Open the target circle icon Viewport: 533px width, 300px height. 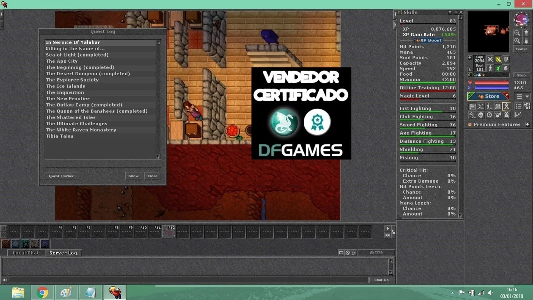(489, 115)
